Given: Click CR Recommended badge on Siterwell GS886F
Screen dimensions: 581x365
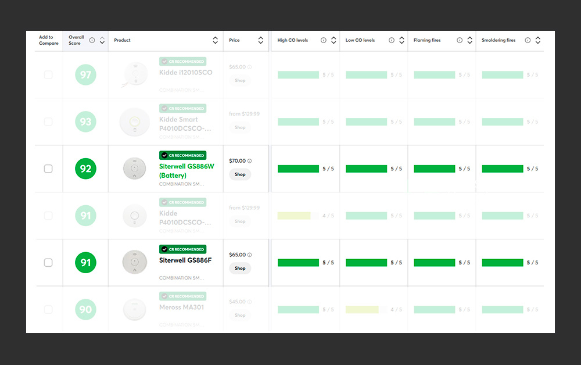Looking at the screenshot, I should click(x=182, y=249).
